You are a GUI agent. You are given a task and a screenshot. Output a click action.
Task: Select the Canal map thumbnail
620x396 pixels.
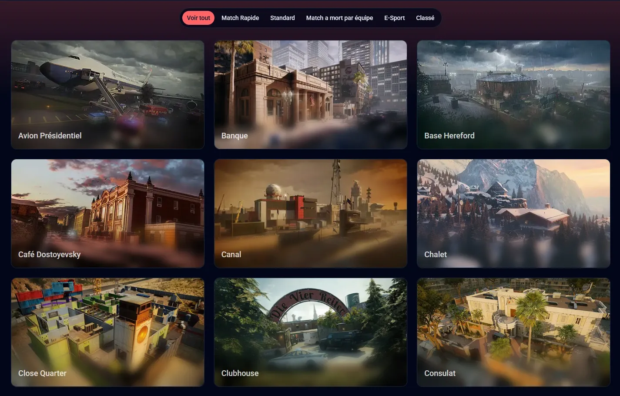310,213
